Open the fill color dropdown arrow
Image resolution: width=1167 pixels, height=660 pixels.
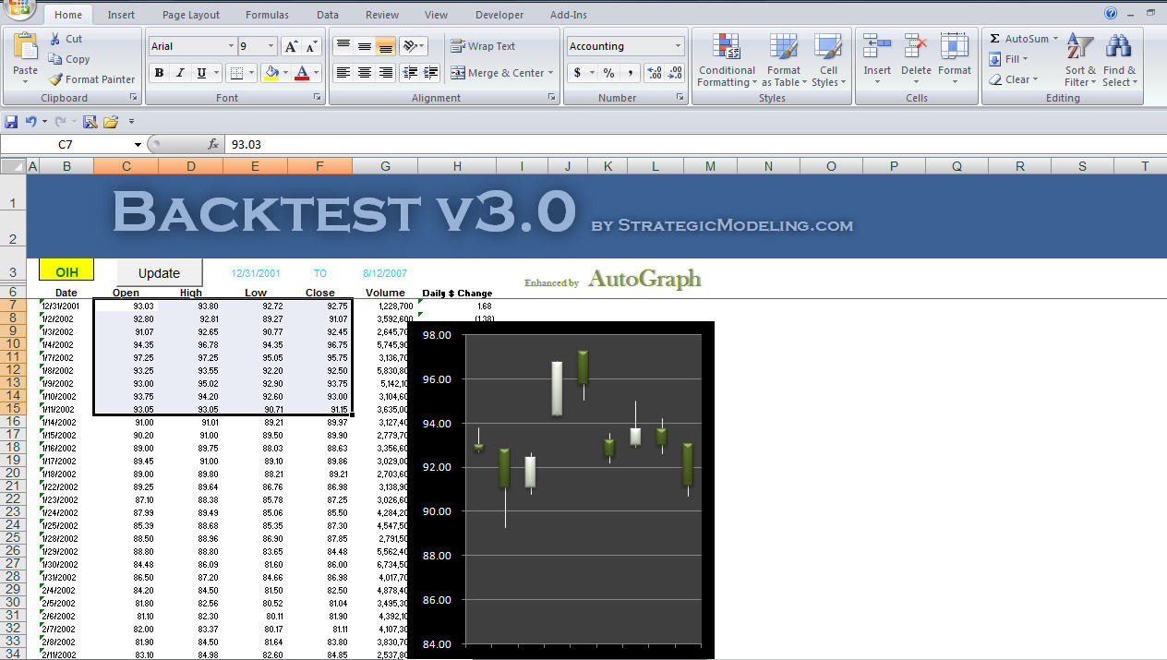pos(285,73)
